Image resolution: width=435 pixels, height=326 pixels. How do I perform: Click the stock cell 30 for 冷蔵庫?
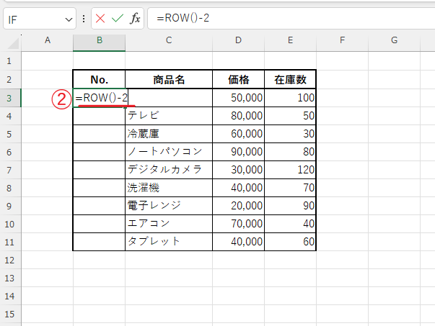click(290, 134)
